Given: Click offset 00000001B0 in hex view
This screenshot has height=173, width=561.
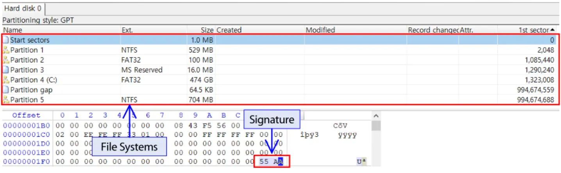Looking at the screenshot, I should coord(26,125).
